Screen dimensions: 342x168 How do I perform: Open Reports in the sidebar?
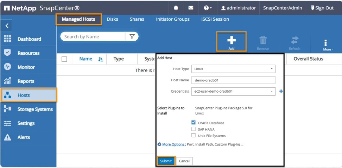26,81
